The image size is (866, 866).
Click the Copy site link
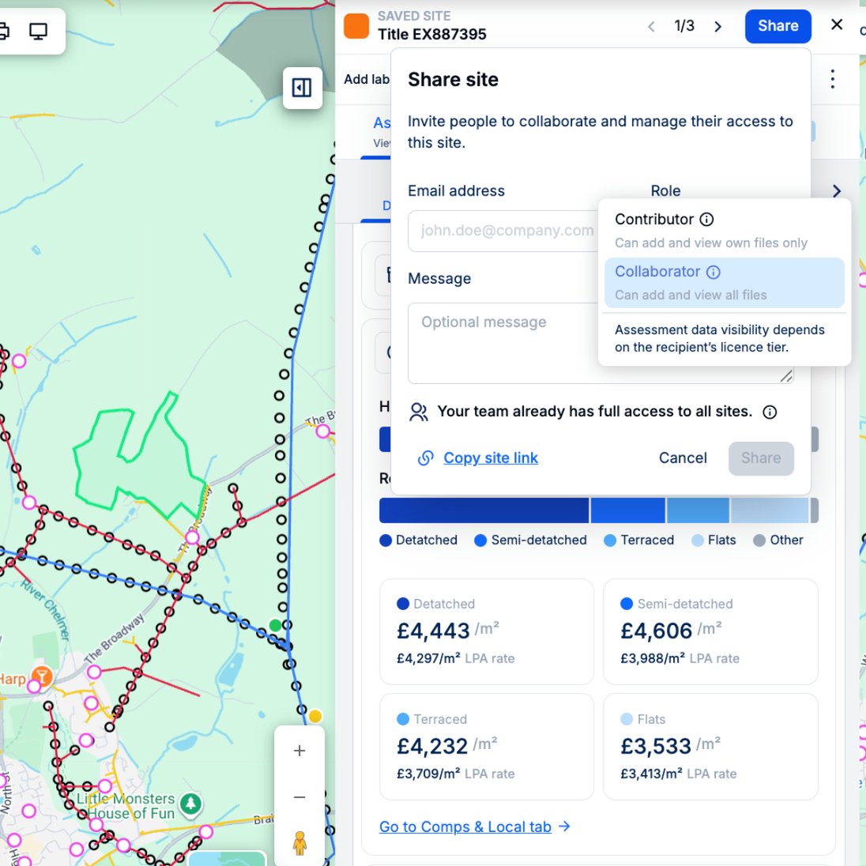(490, 458)
